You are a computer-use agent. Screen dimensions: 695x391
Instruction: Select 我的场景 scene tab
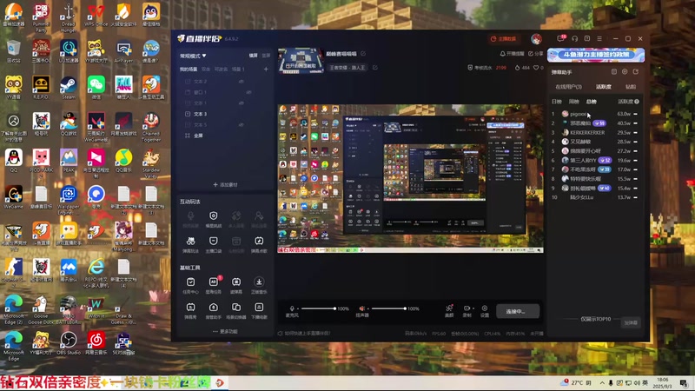pyautogui.click(x=189, y=70)
